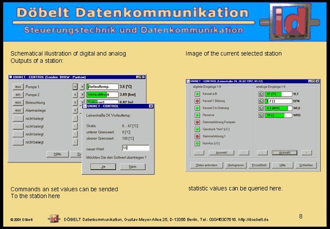
Task: Click the blank button of the second 'nicht belegt' row
Action: [x=18, y=126]
